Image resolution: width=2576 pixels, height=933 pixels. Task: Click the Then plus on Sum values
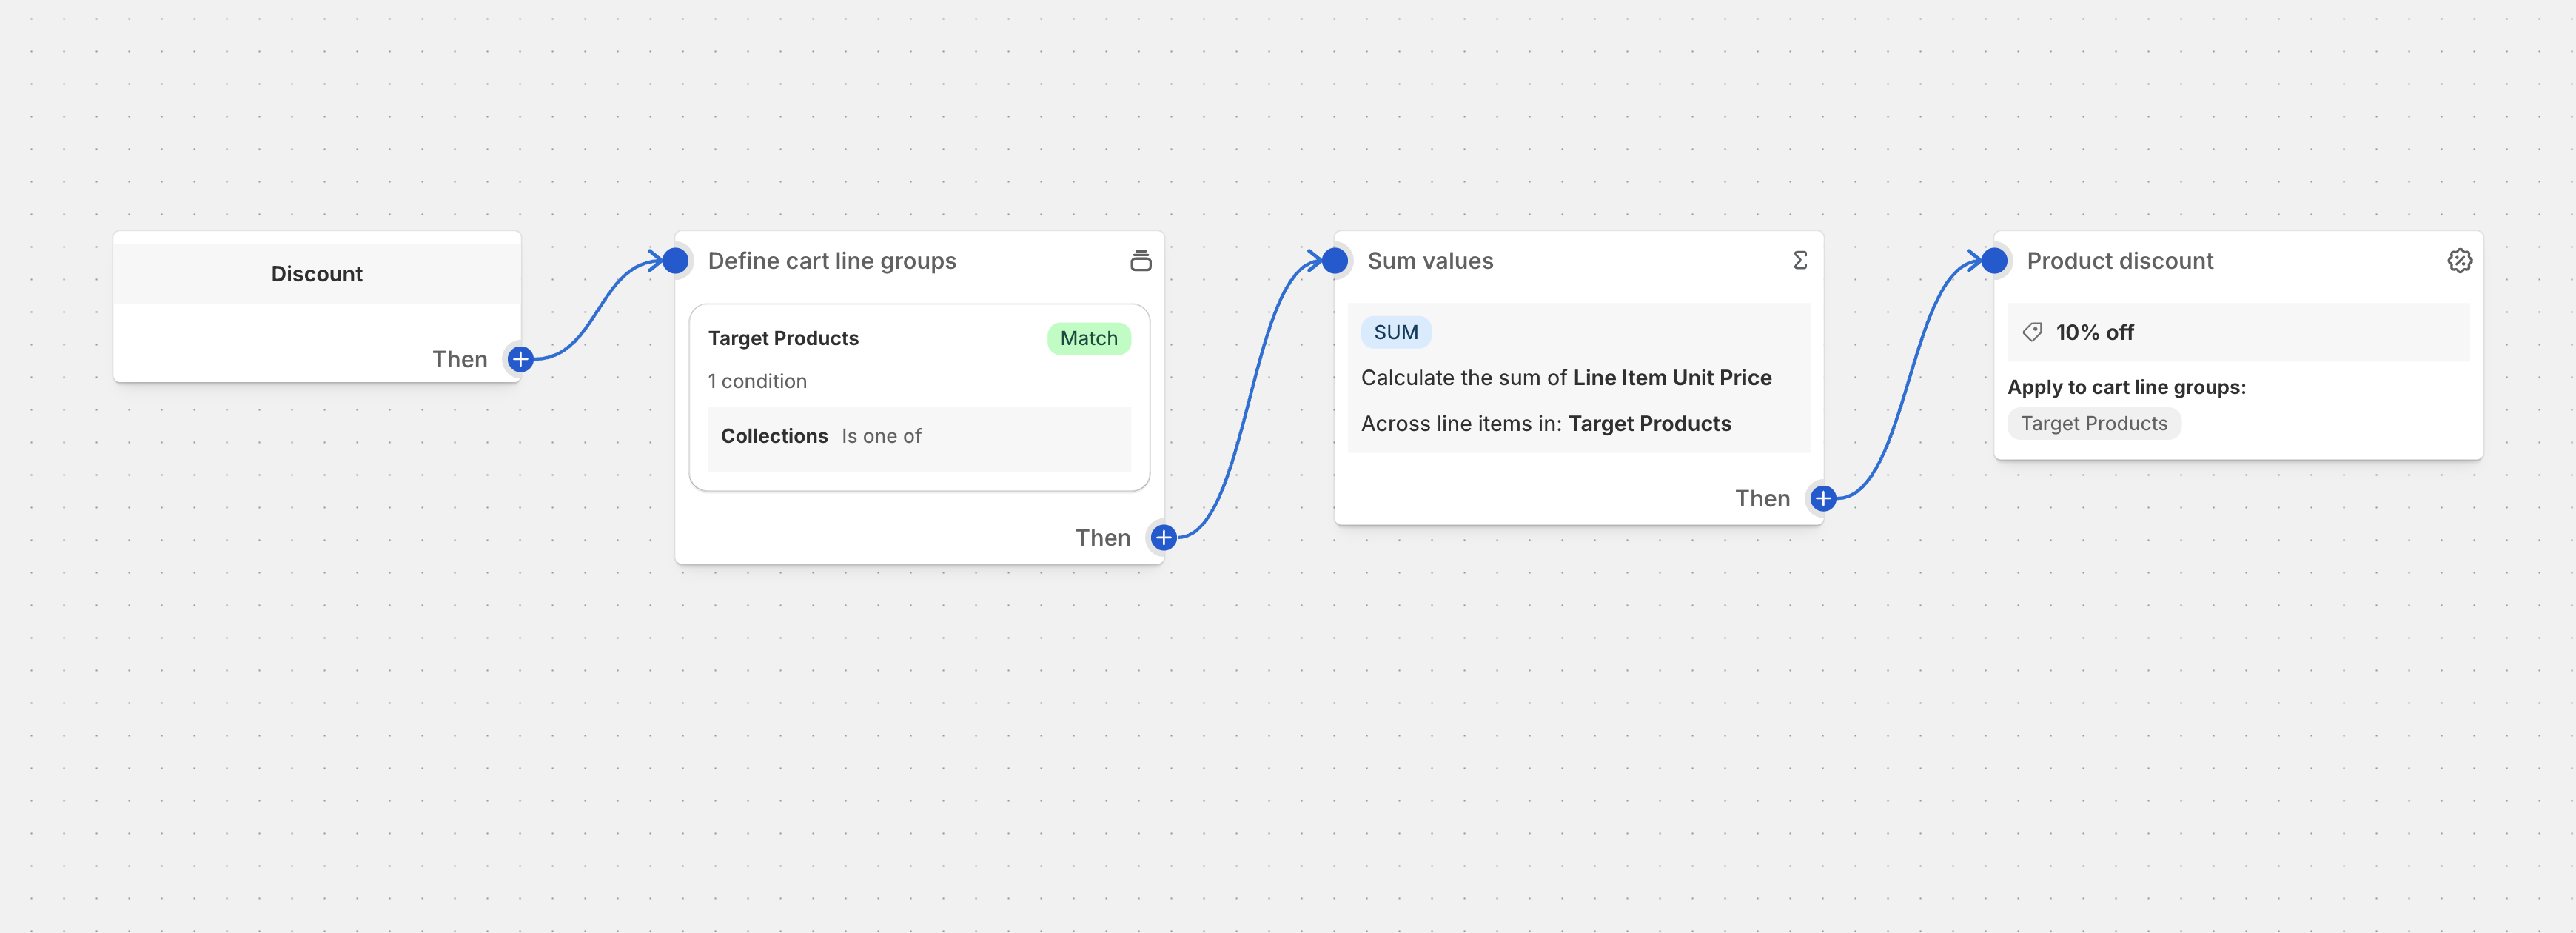coord(1822,498)
